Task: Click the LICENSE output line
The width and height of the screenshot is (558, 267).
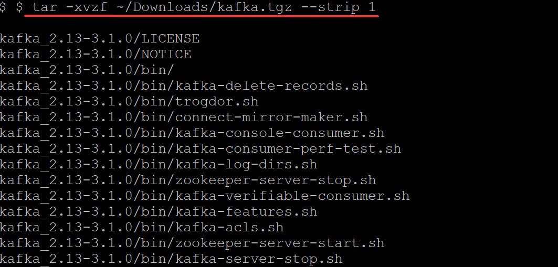Action: click(x=100, y=38)
